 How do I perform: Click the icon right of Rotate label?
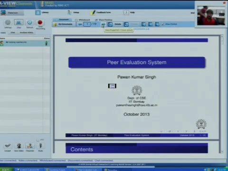click(x=126, y=24)
